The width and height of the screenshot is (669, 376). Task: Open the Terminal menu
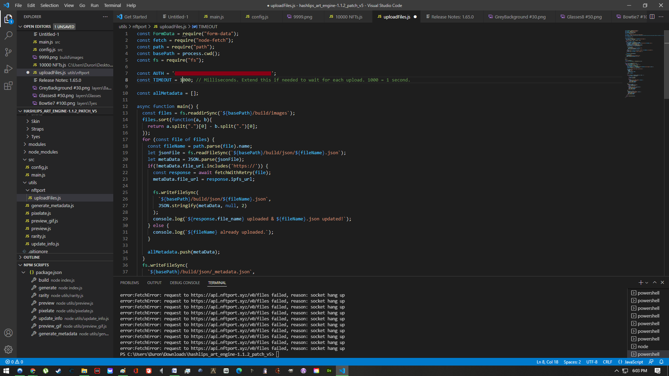[112, 5]
